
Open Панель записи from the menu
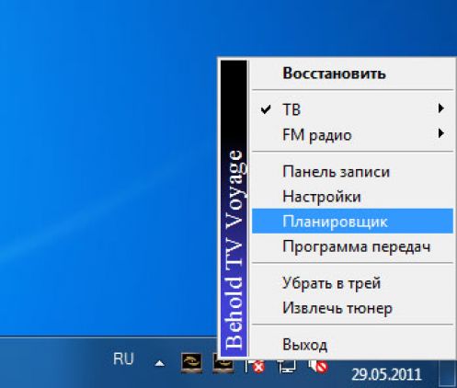tap(352, 171)
